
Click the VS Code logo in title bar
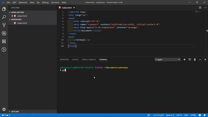(x=3, y=2)
